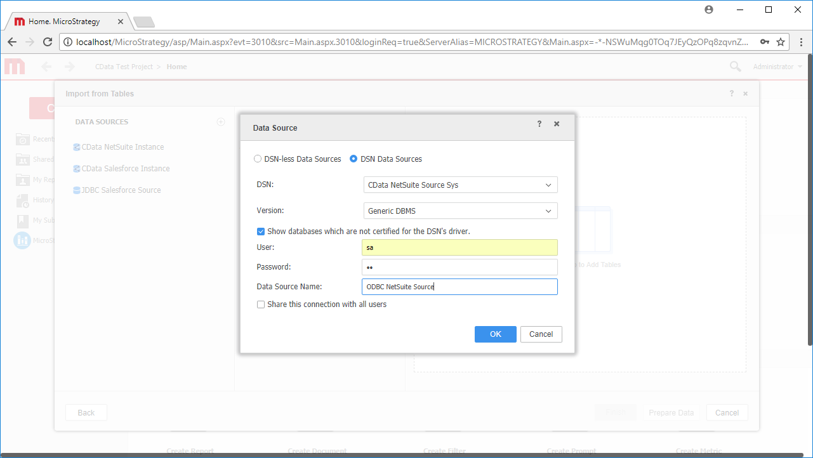813x458 pixels.
Task: Select the DSN-less Data Sources radio button
Action: coord(258,159)
